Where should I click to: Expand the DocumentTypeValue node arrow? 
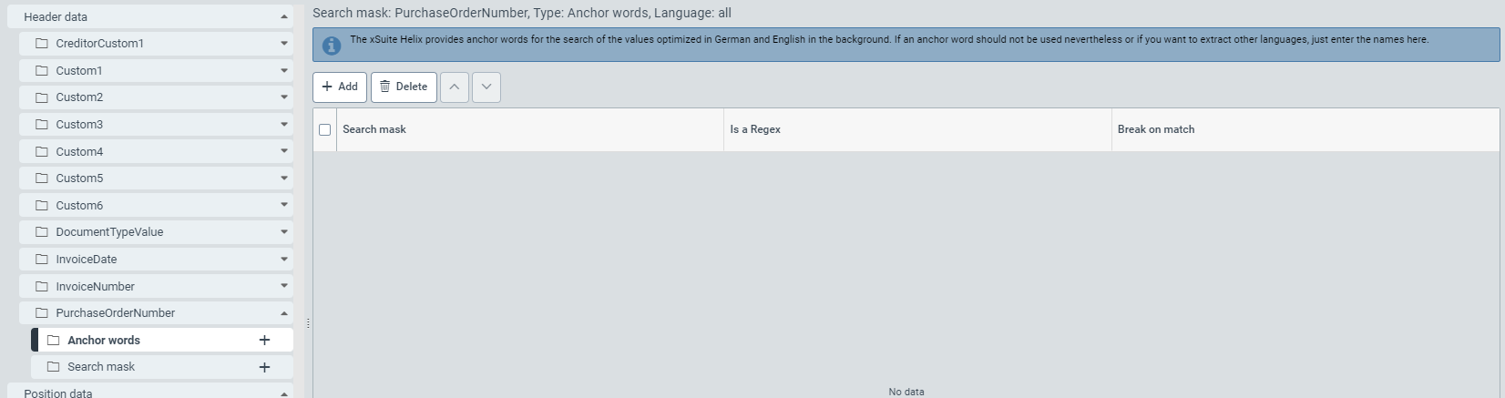pos(284,231)
